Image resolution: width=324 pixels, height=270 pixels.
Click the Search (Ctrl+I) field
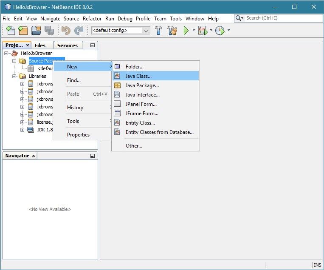pos(284,18)
